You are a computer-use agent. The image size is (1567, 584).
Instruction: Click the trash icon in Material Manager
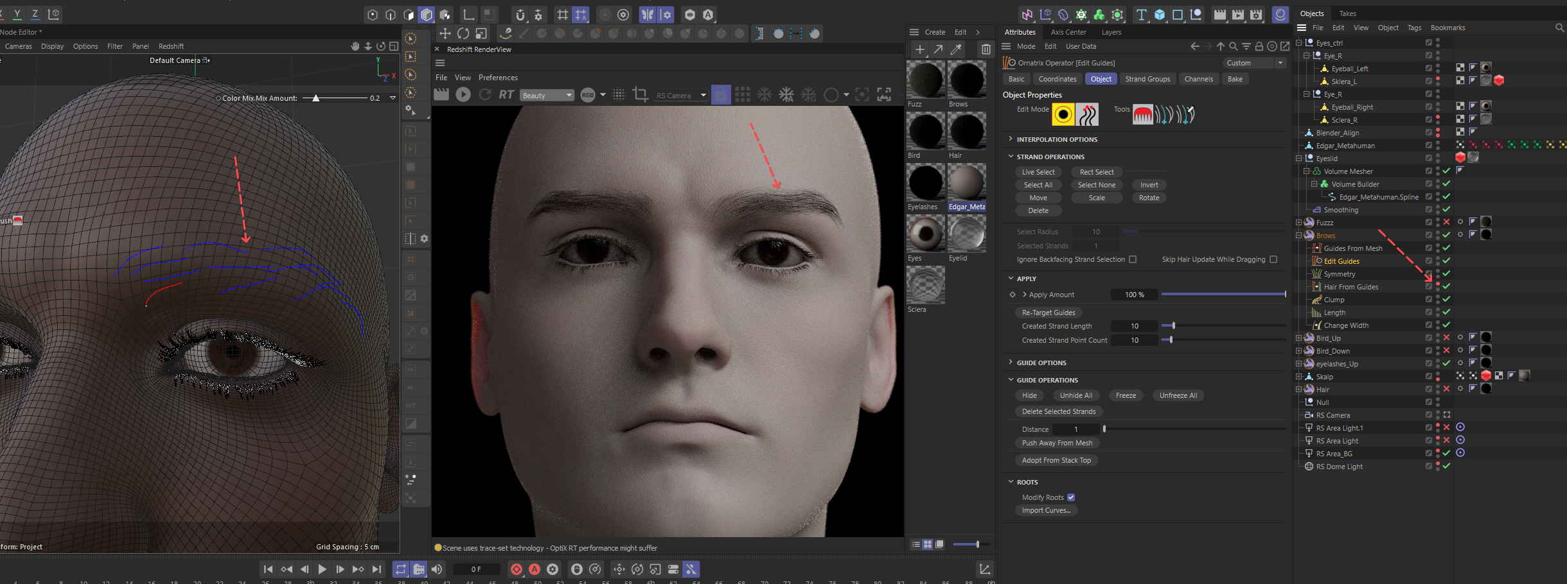coord(986,49)
